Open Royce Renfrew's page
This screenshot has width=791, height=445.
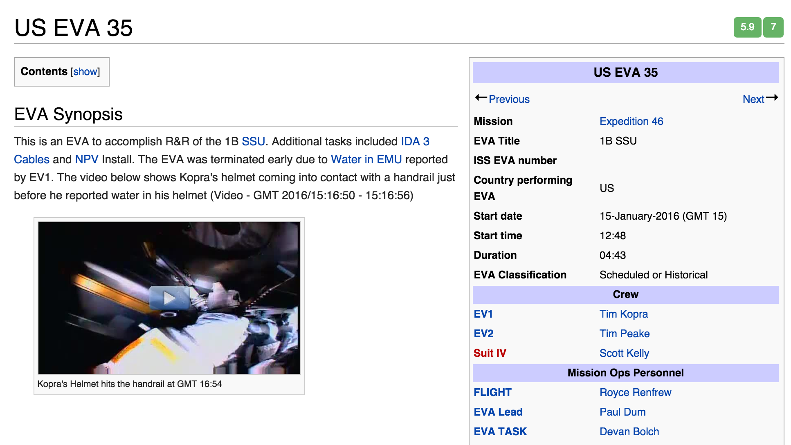(635, 392)
